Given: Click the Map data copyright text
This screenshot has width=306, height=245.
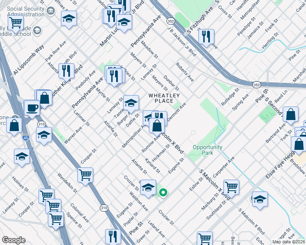Looking at the screenshot, I should pos(289,242).
